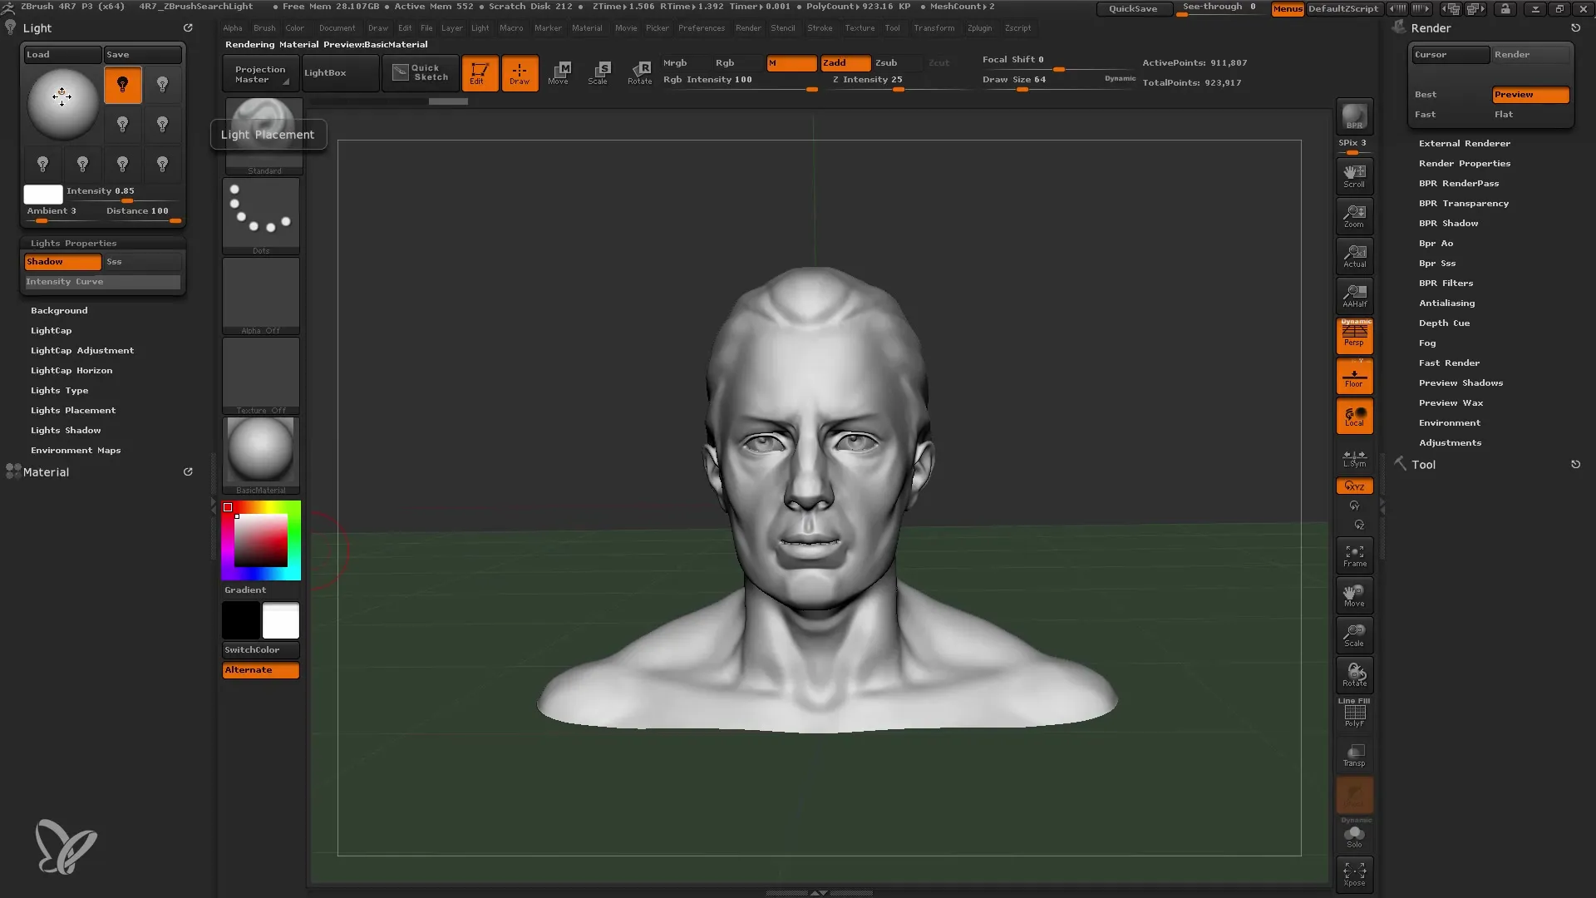This screenshot has width=1596, height=898.
Task: Select Flat render mode
Action: point(1530,115)
